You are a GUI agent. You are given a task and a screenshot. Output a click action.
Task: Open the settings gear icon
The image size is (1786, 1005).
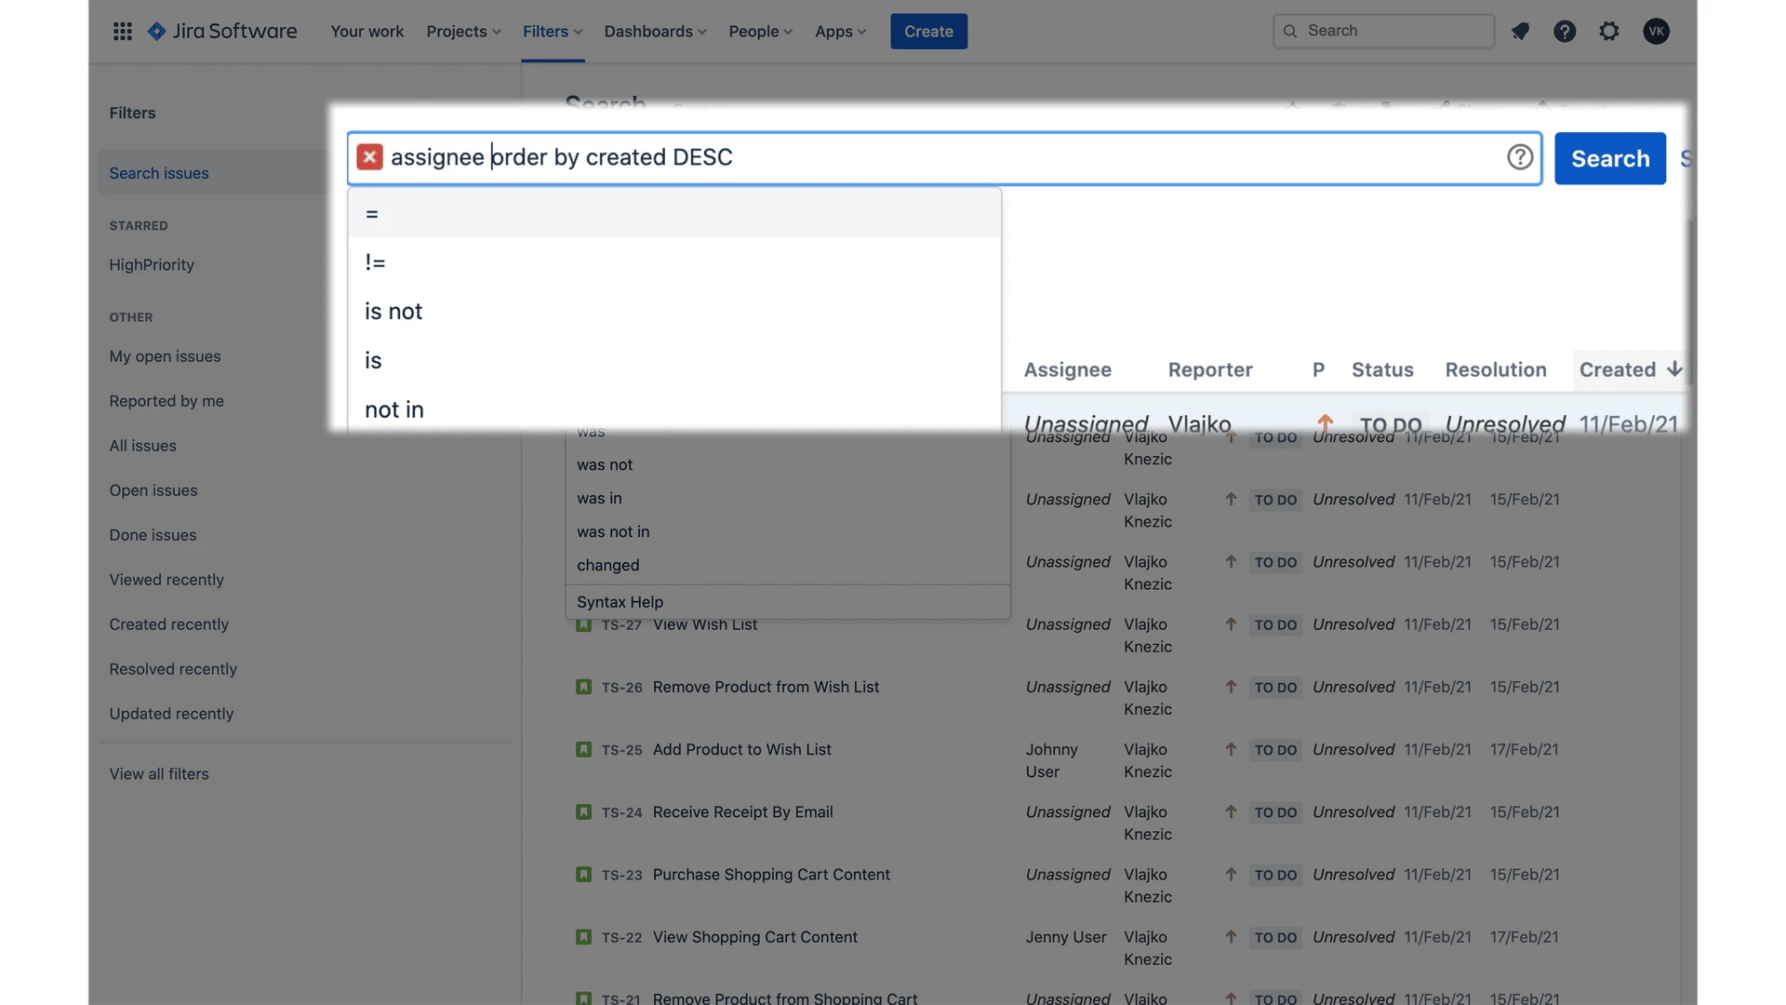click(x=1609, y=31)
